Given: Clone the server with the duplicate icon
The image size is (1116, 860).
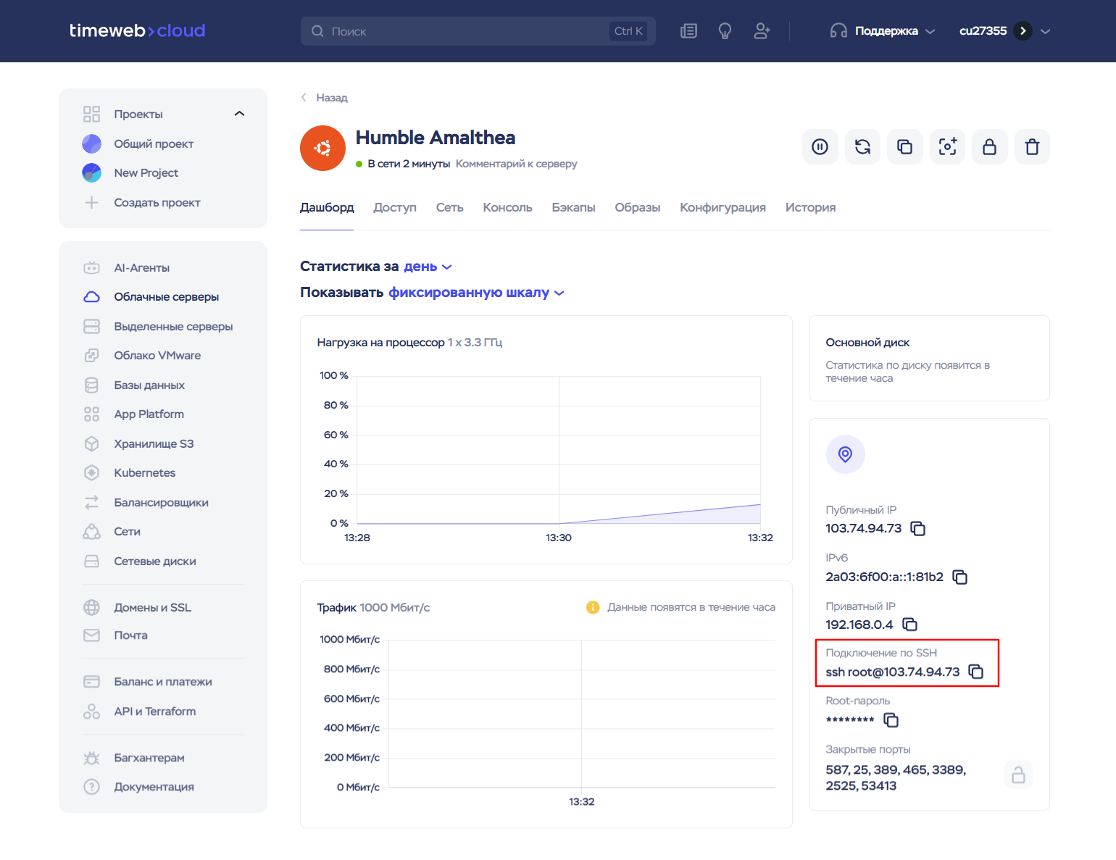Looking at the screenshot, I should 904,147.
